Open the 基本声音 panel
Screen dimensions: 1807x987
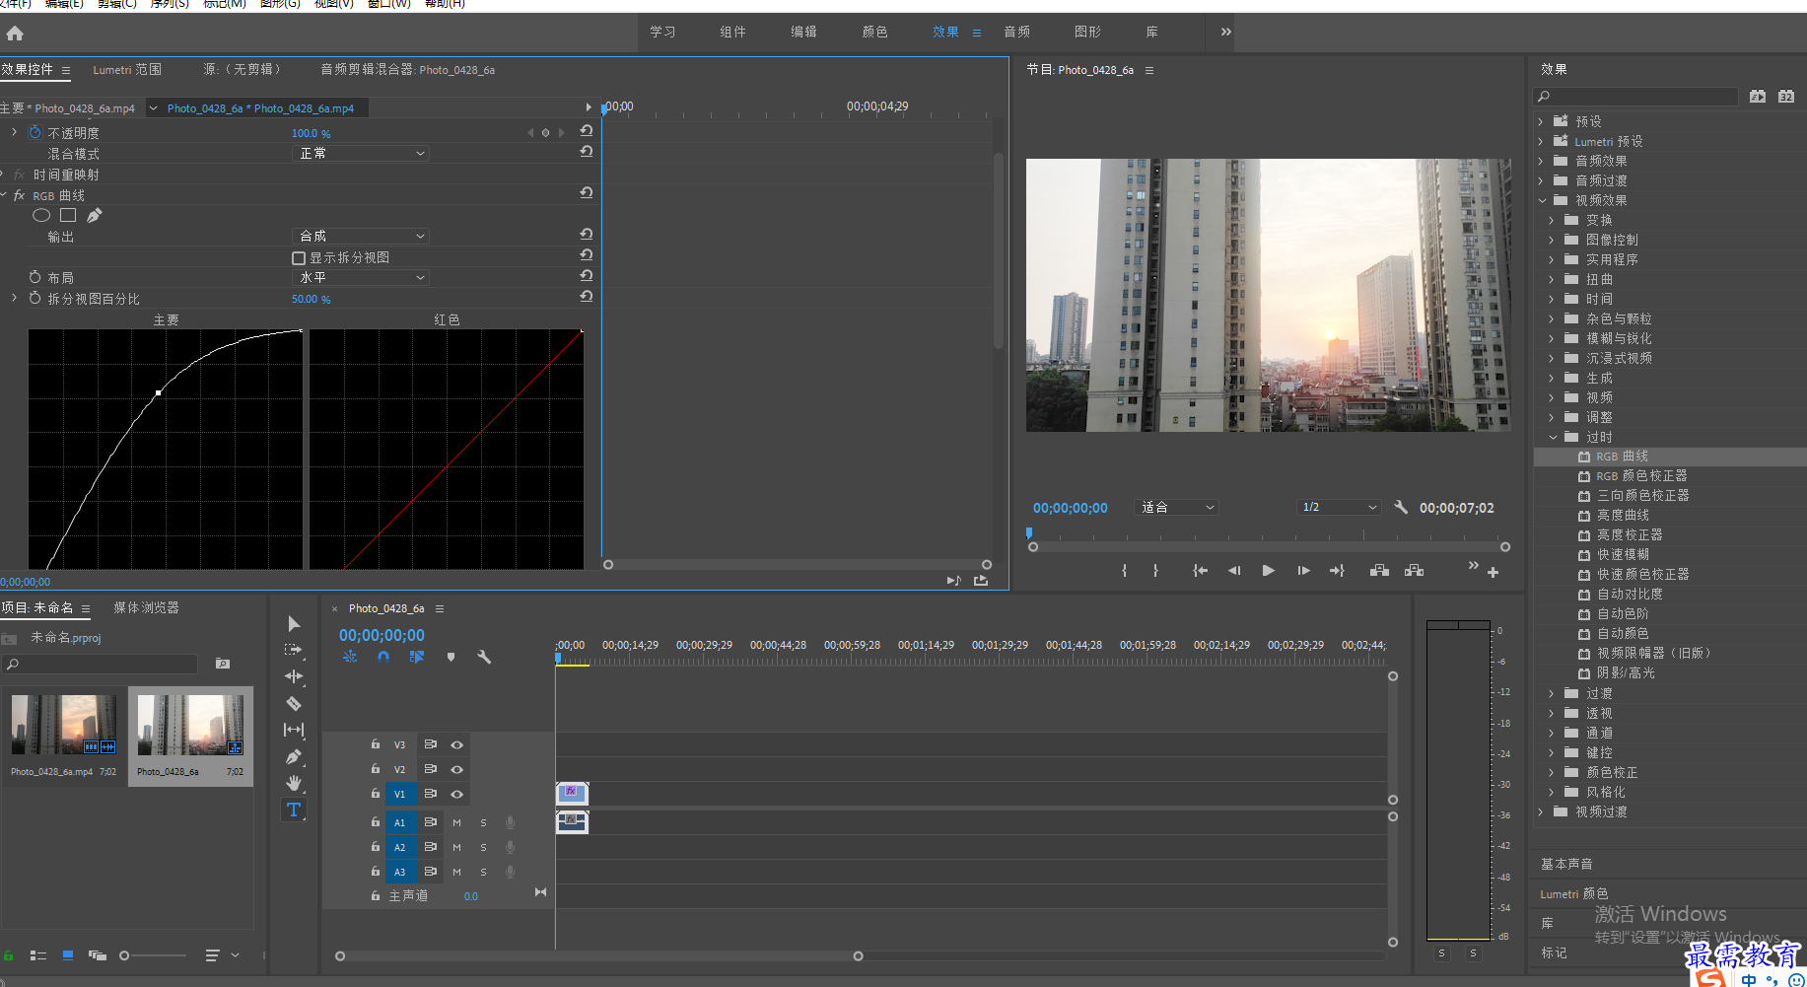pos(1566,864)
